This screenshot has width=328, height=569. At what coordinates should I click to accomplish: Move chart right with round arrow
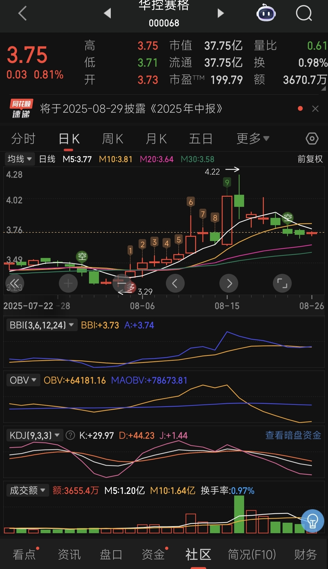[229, 283]
